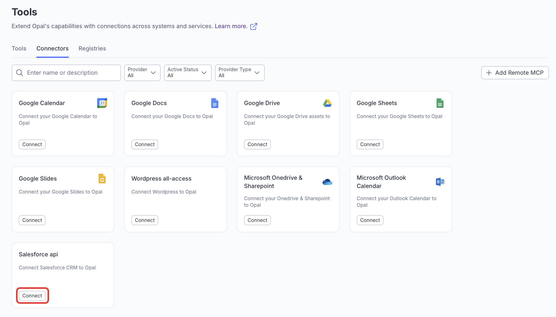
Task: Open the Provider filter dropdown
Action: click(x=142, y=73)
